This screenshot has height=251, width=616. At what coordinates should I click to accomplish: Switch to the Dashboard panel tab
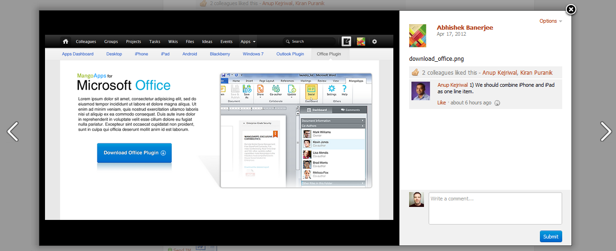317,110
